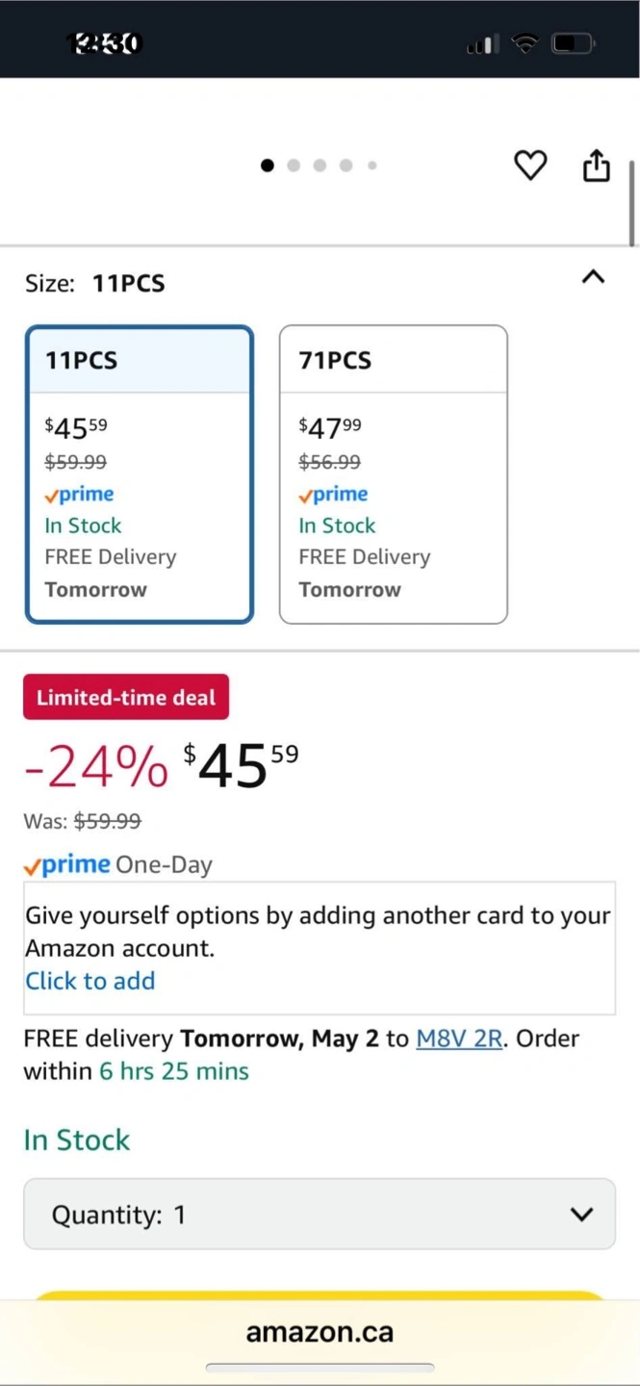The width and height of the screenshot is (640, 1386).
Task: Tap the Limited-time deal badge
Action: click(126, 697)
